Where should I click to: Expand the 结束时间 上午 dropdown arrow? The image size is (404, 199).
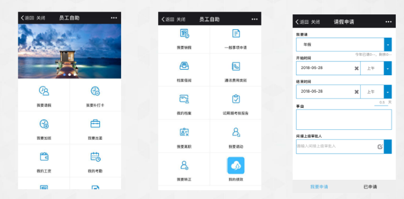tap(388, 92)
